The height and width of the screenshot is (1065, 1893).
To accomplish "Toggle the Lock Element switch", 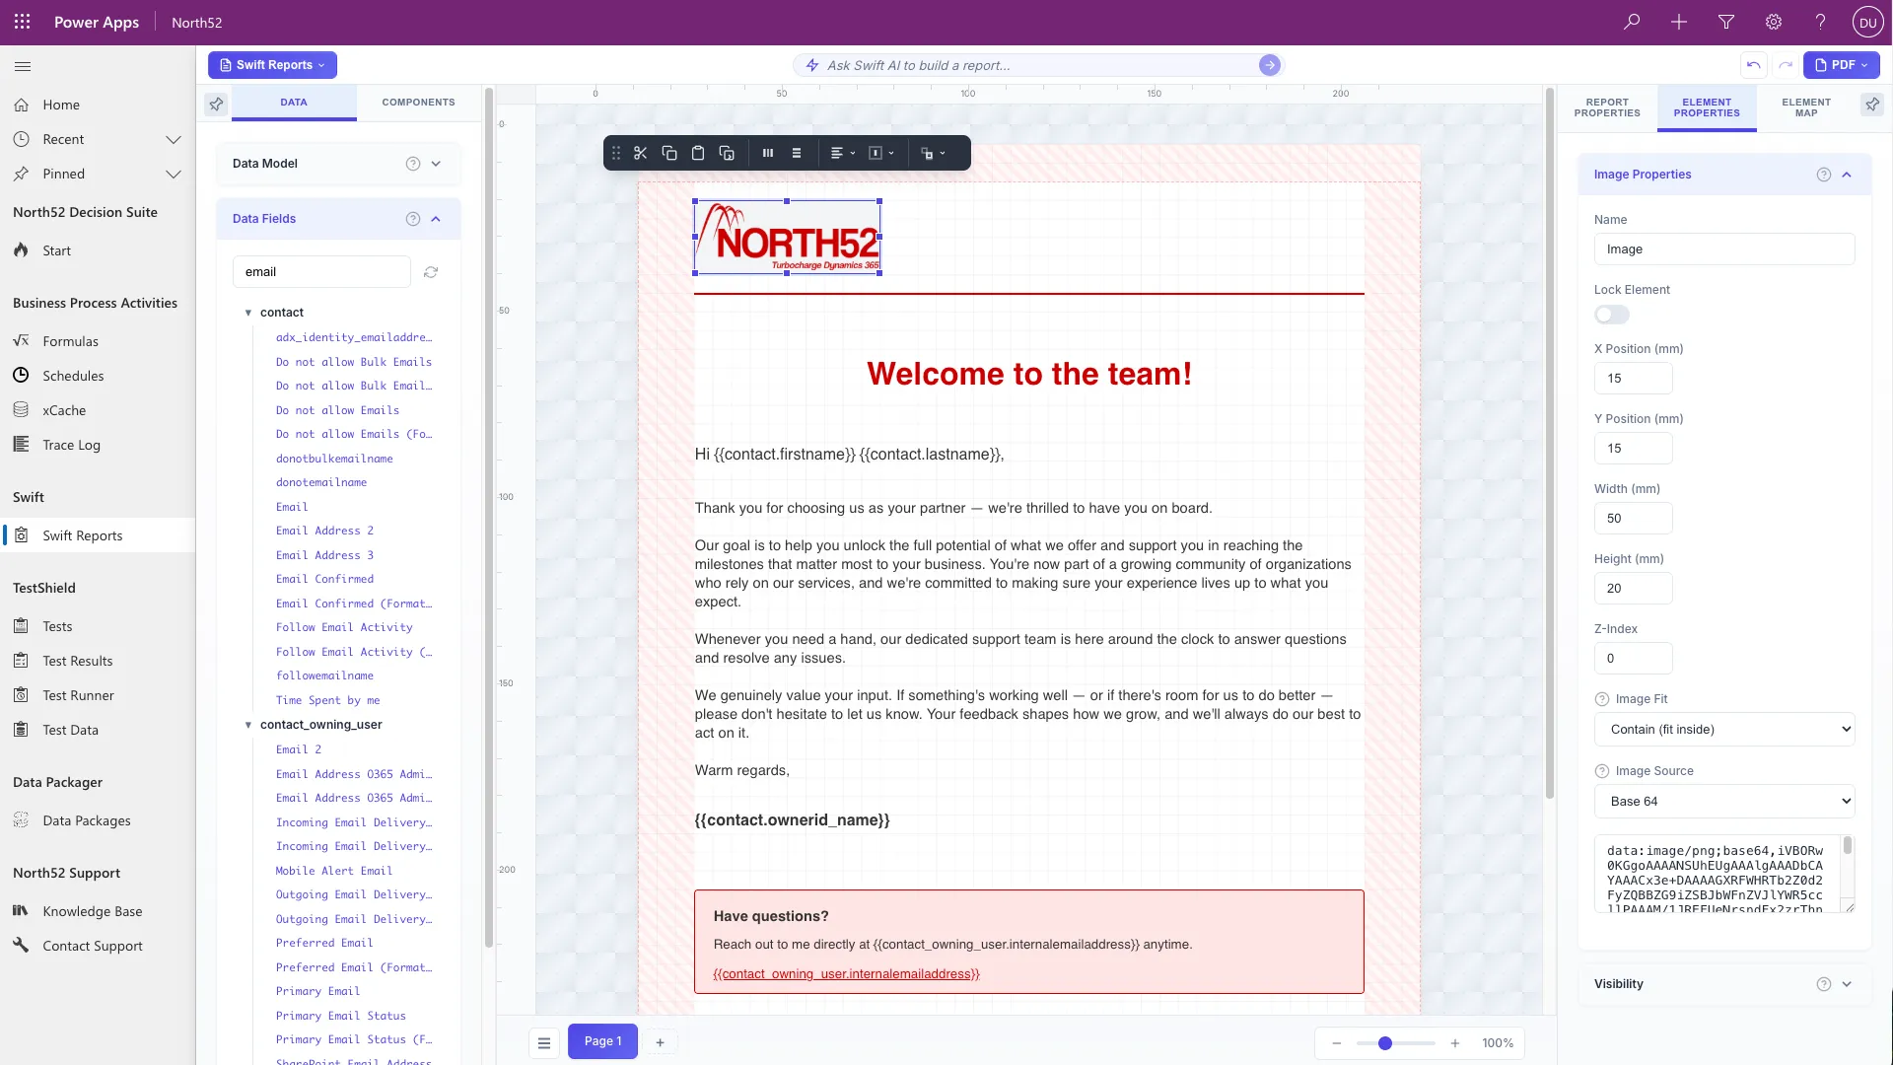I will pos(1612,315).
